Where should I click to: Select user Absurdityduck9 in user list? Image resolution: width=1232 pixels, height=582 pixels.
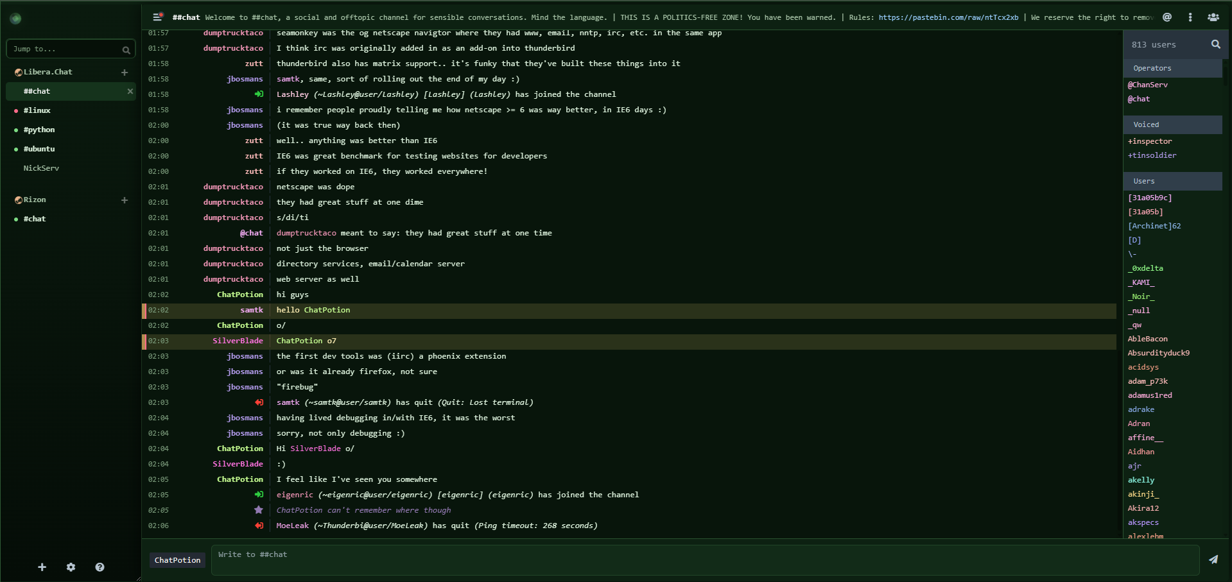1159,353
